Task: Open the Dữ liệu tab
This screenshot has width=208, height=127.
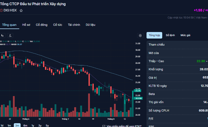Action: (x=90, y=25)
